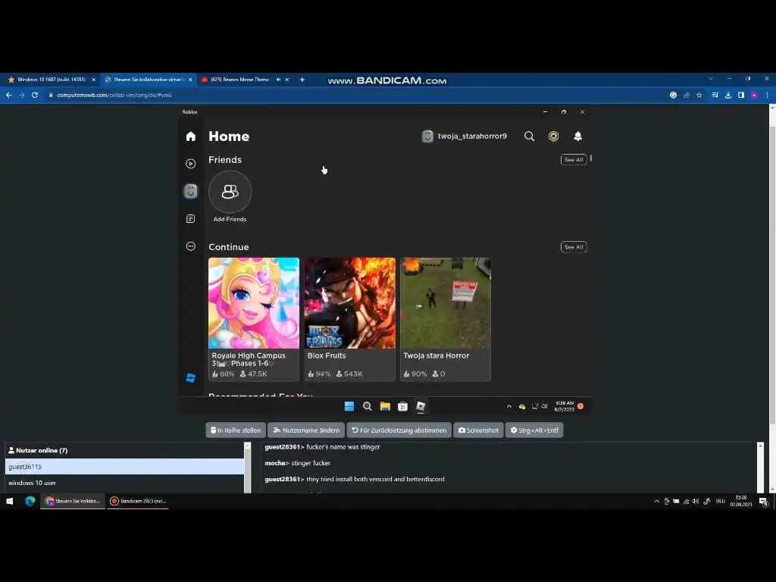Open the Chrome tab search dropdown
The width and height of the screenshot is (776, 582).
711,79
